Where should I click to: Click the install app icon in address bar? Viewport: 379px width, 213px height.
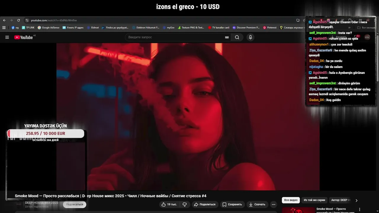point(298,20)
